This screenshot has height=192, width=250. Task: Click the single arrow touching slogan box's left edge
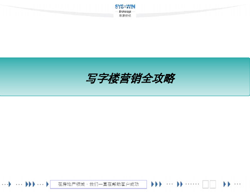click(47, 184)
